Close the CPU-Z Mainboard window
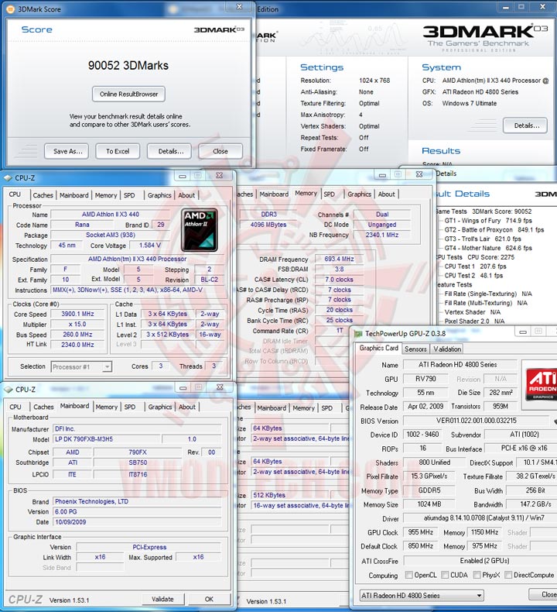 pos(220,387)
